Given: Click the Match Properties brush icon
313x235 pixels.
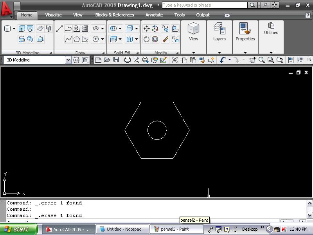Looking at the screenshot, I should pos(201,60).
